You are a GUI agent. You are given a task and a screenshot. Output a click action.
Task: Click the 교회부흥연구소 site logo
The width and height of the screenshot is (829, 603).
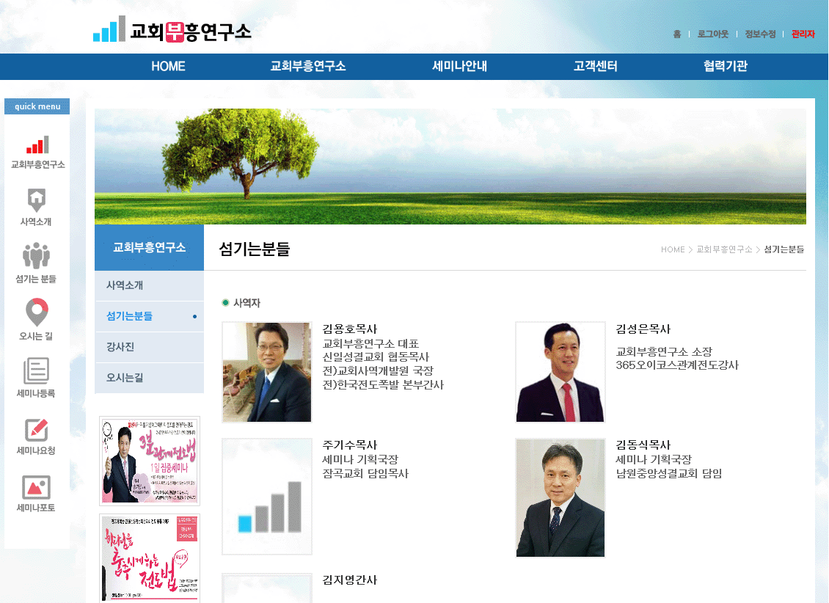(x=172, y=29)
